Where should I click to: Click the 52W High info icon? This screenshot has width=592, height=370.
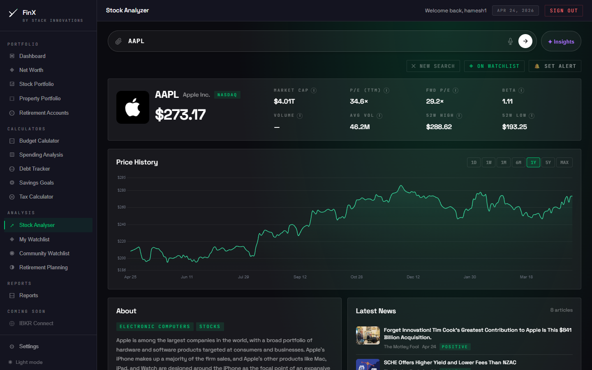[x=459, y=116]
